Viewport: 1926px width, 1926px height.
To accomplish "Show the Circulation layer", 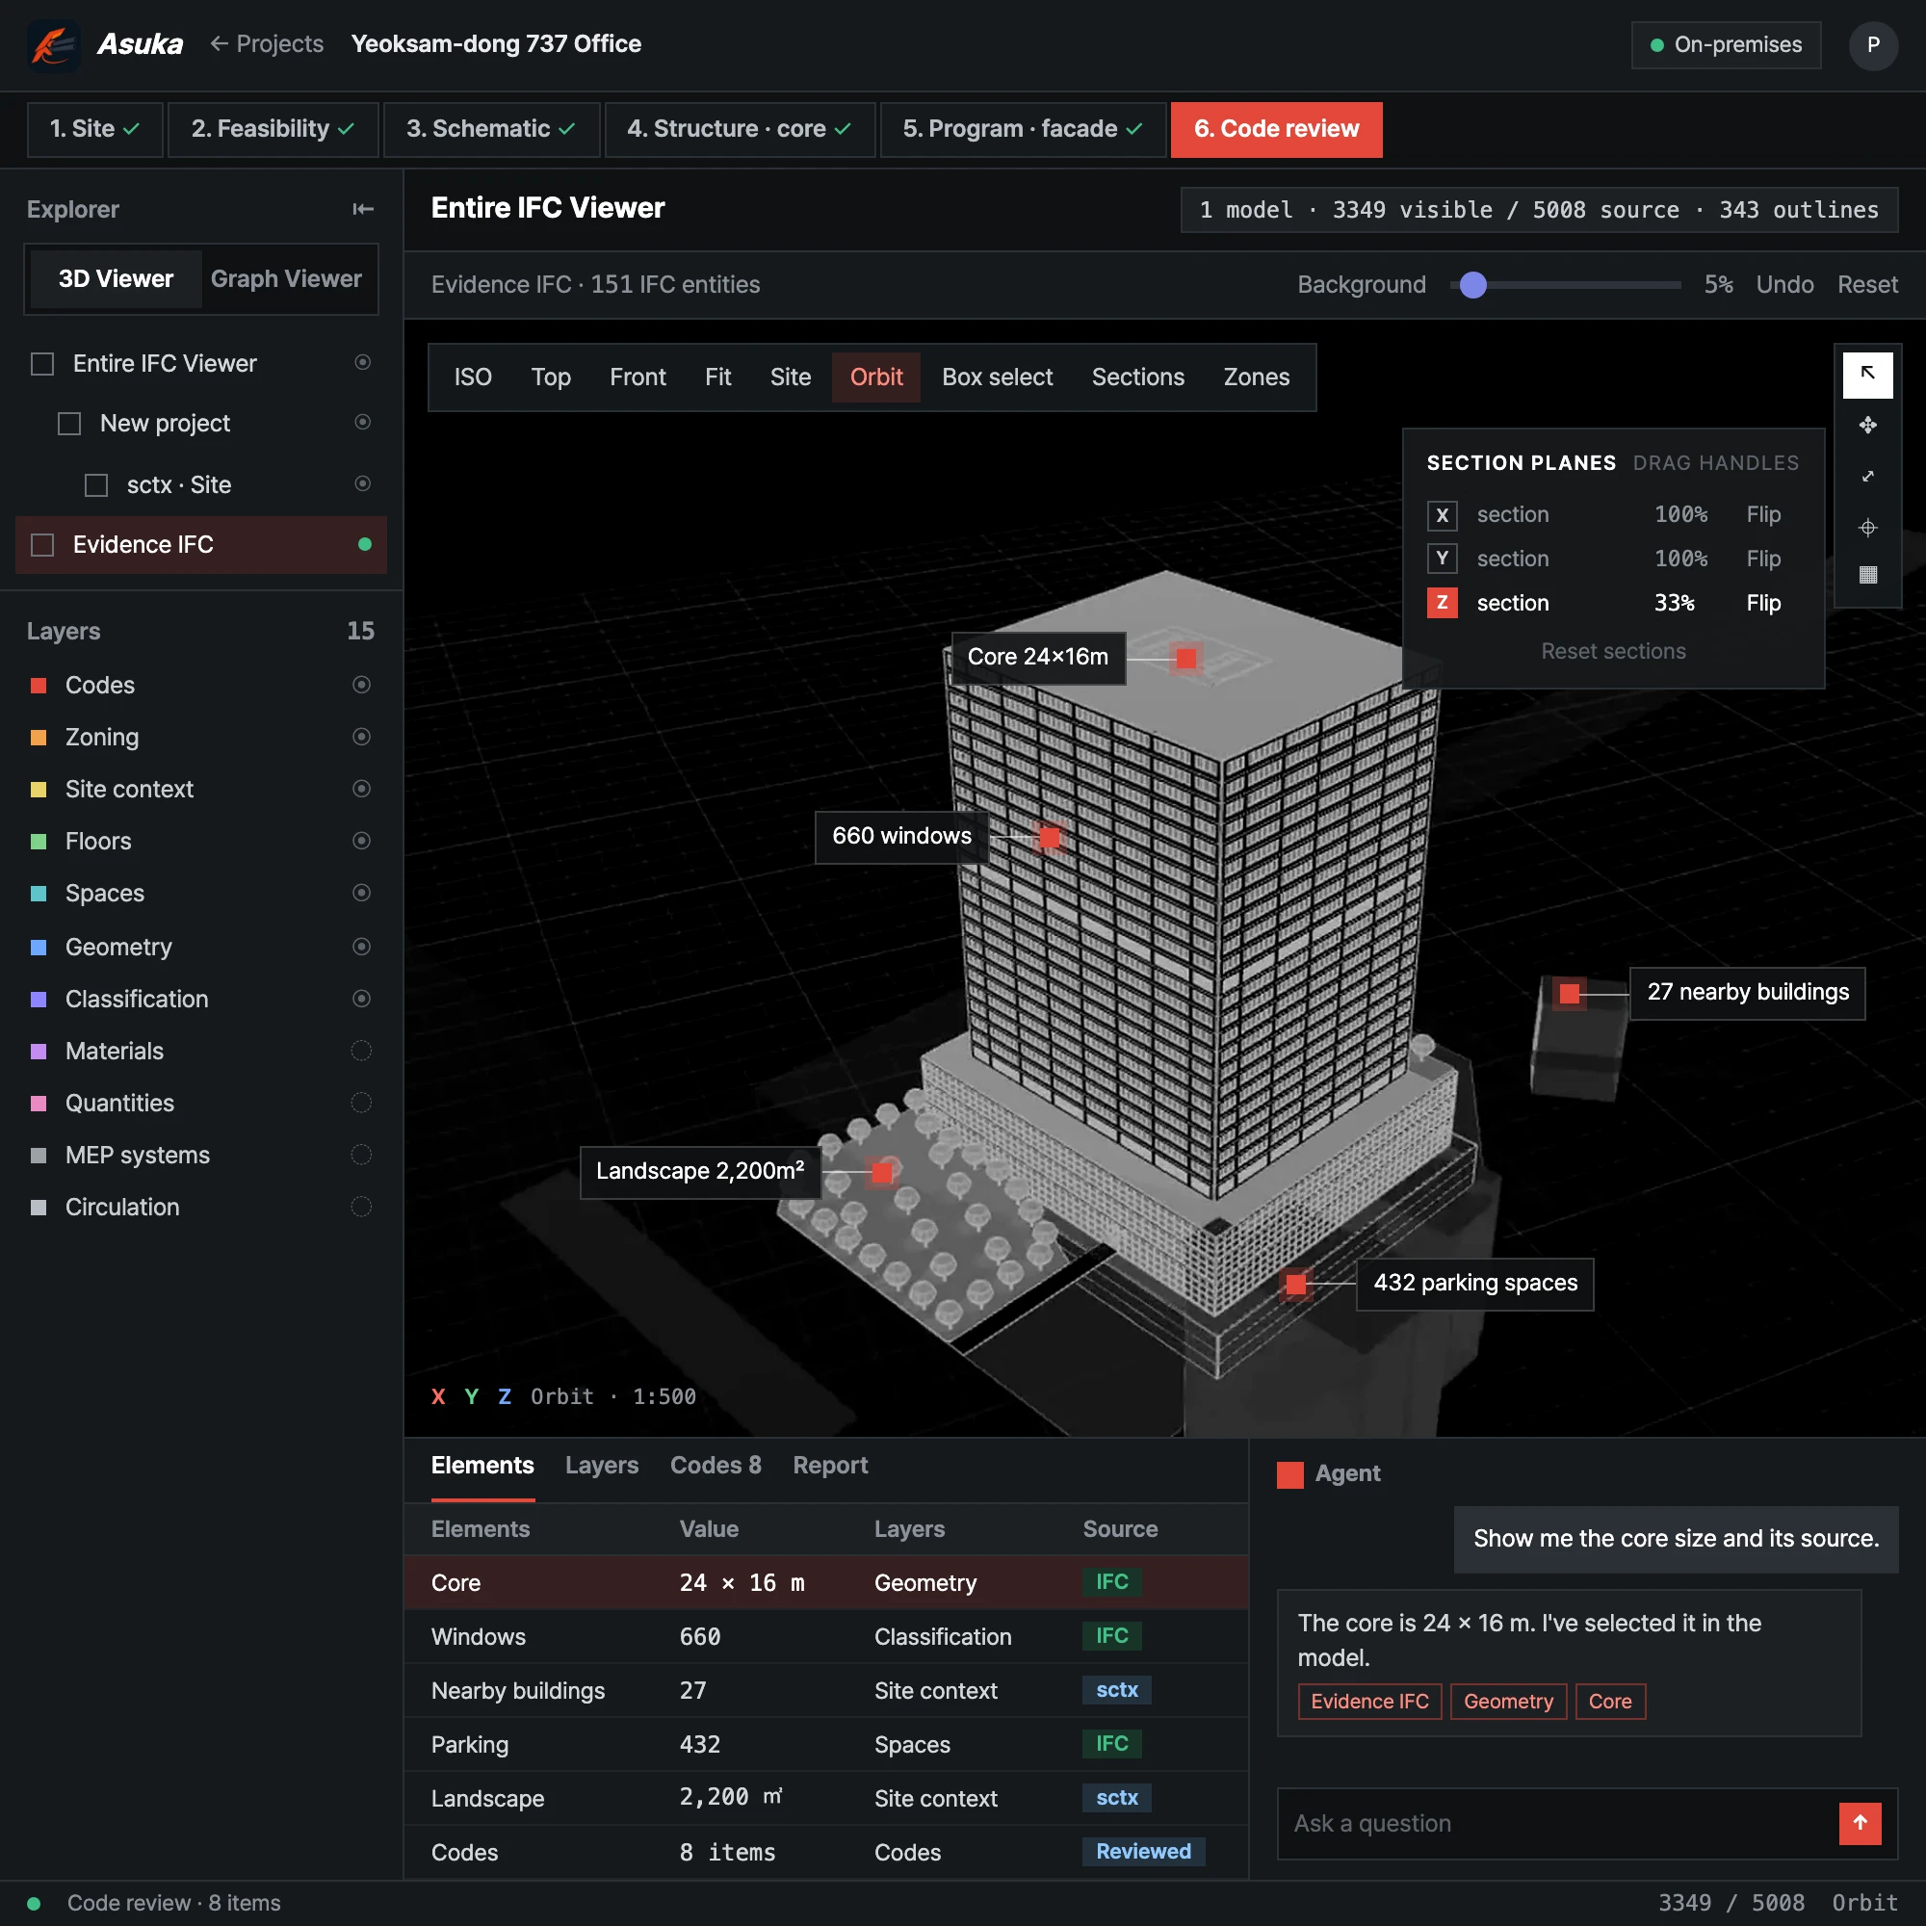I will click(362, 1207).
